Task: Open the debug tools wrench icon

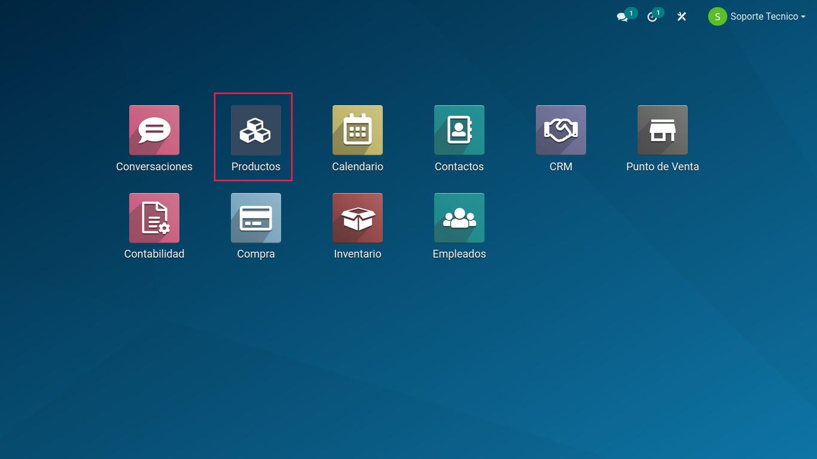Action: [x=681, y=17]
